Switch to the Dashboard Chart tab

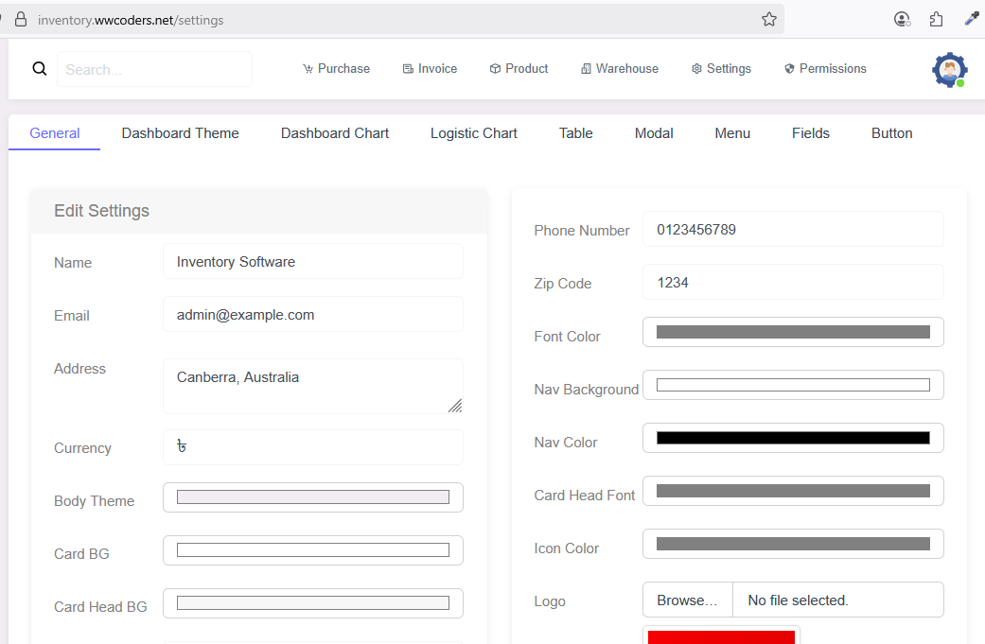coord(335,133)
